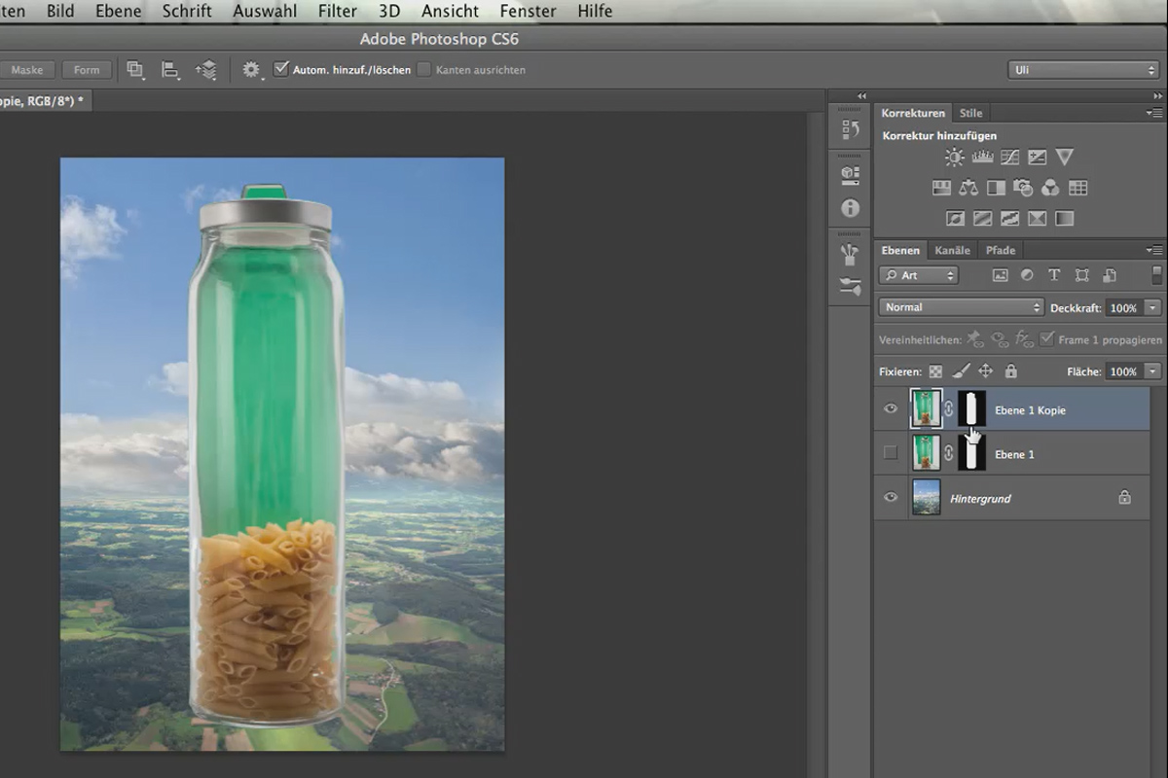Add a Color Balance adjustment
1168x778 pixels.
(968, 188)
